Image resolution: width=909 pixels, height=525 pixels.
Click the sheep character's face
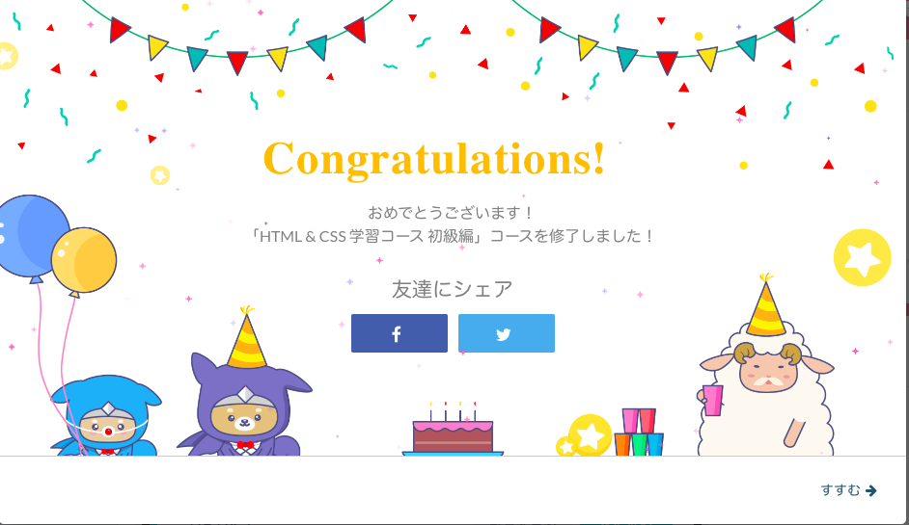click(x=767, y=371)
